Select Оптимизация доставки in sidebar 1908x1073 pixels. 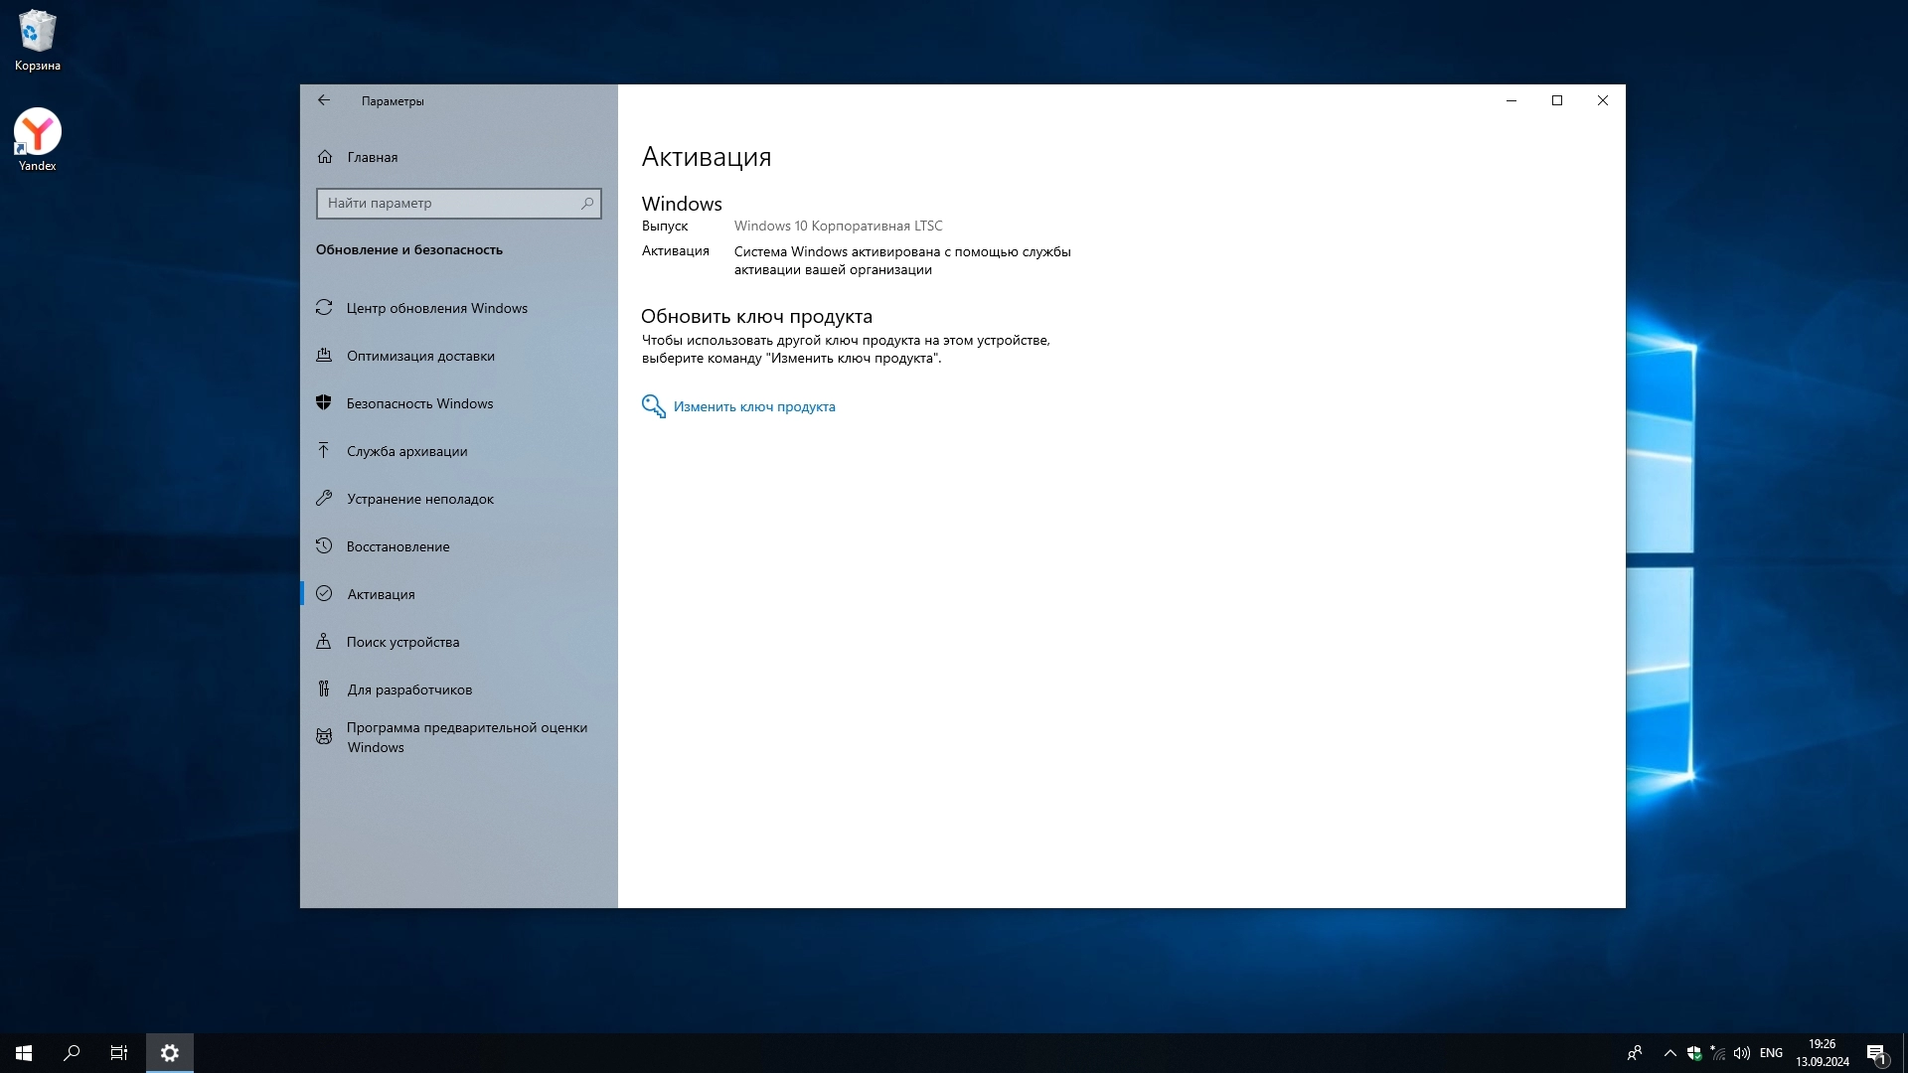point(420,356)
